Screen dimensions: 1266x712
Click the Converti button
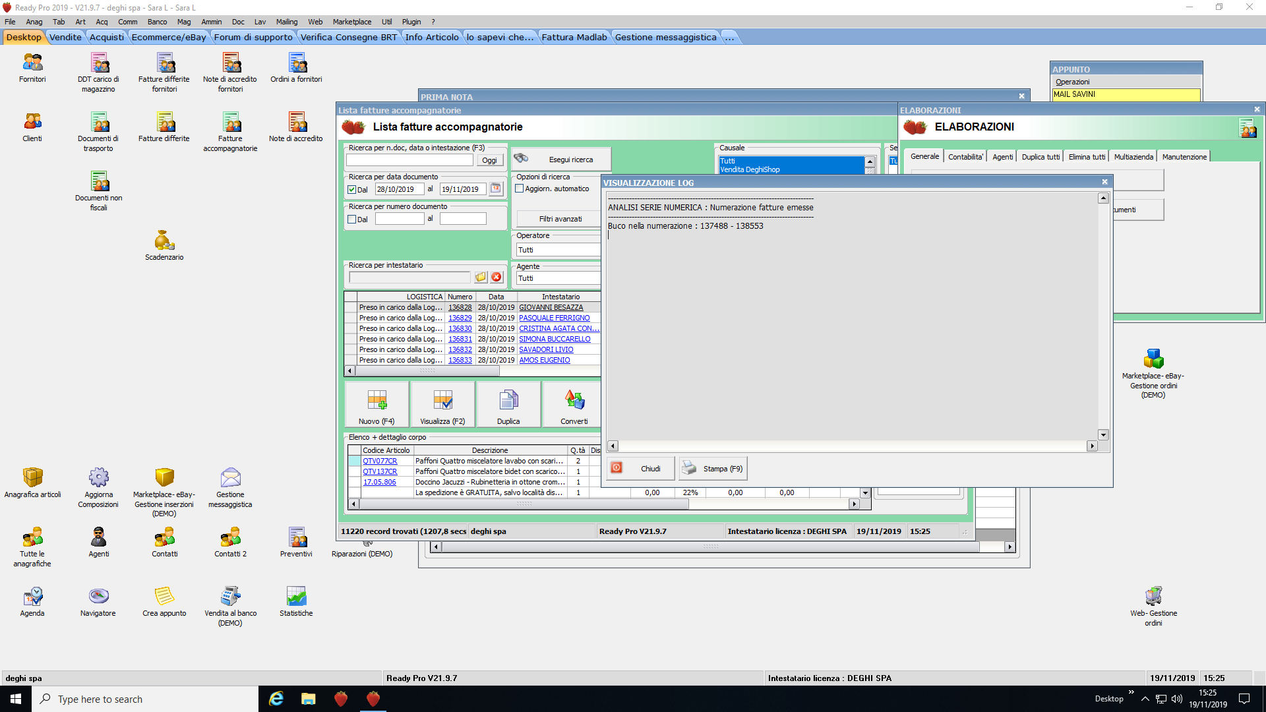click(x=572, y=405)
